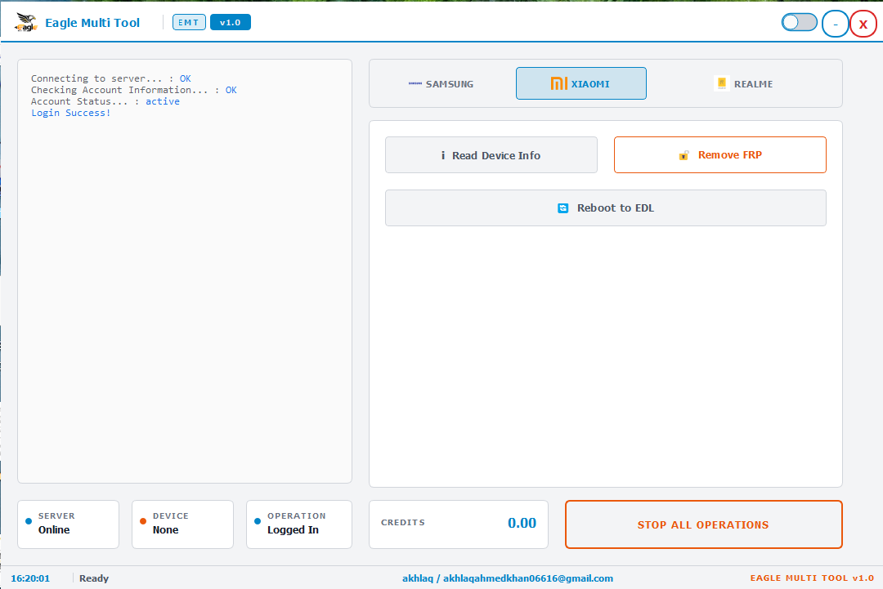The width and height of the screenshot is (883, 589).
Task: Click the orange Device status dot
Action: click(x=143, y=521)
